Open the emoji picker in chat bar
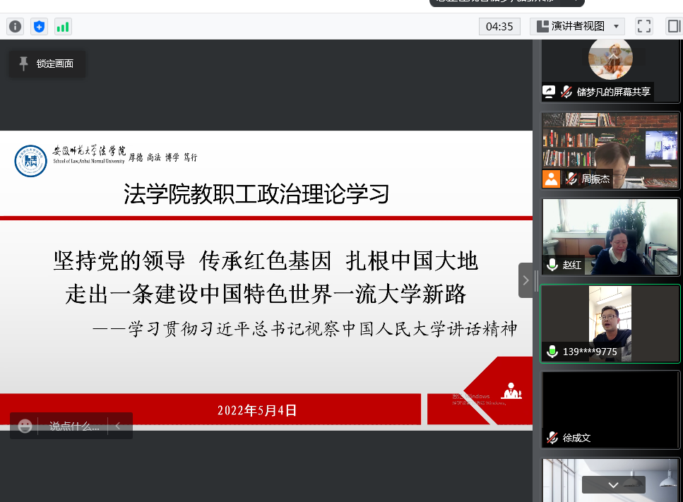 coord(25,426)
